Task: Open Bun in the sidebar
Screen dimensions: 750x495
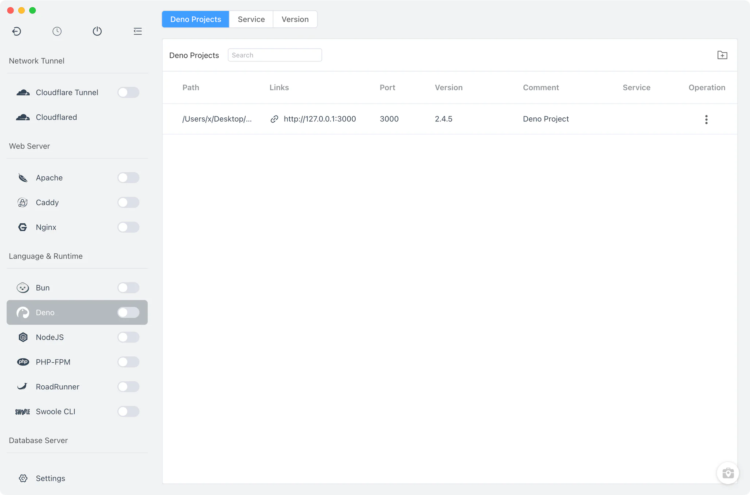Action: (43, 288)
